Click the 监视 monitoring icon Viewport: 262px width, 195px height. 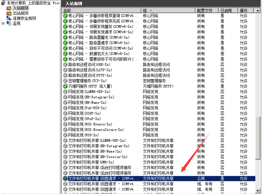coord(8,23)
